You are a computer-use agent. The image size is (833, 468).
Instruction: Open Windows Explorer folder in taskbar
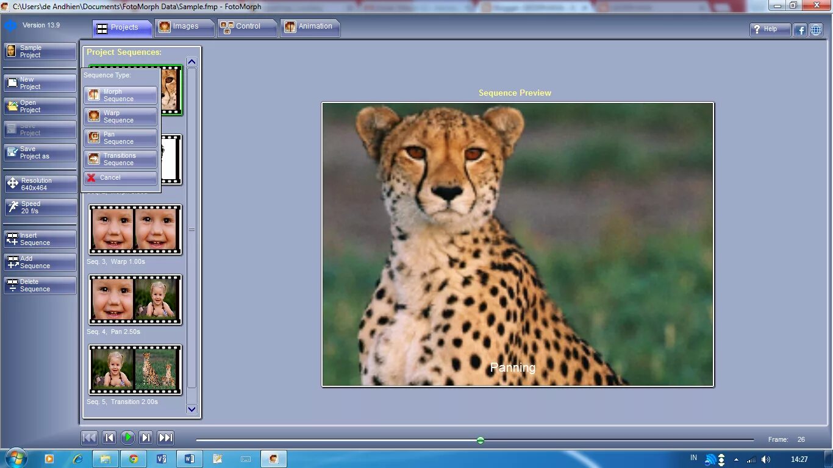point(105,459)
